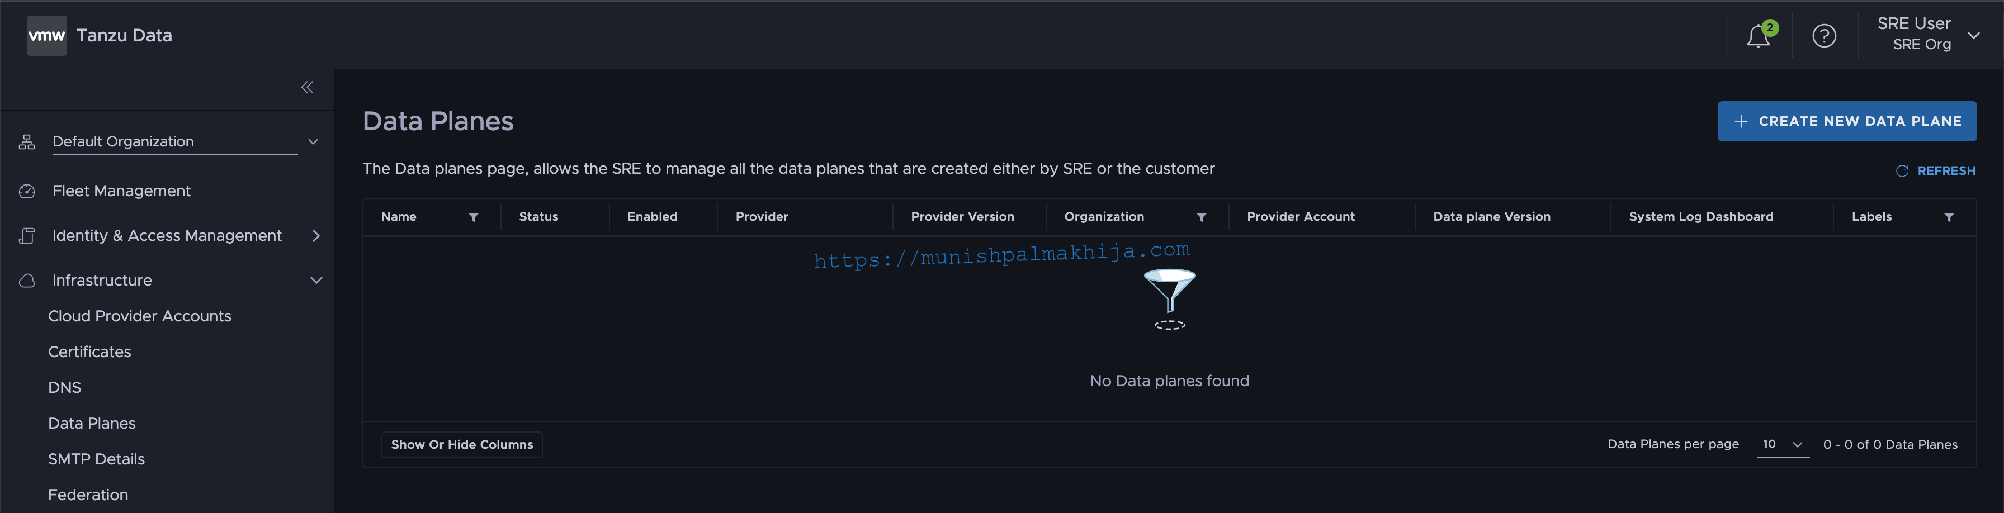Click the Fleet Management gauge icon
The width and height of the screenshot is (2004, 513).
[x=27, y=191]
